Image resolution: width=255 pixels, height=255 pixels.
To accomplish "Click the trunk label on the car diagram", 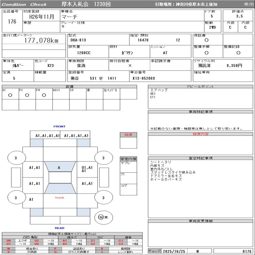I will pos(60,198).
